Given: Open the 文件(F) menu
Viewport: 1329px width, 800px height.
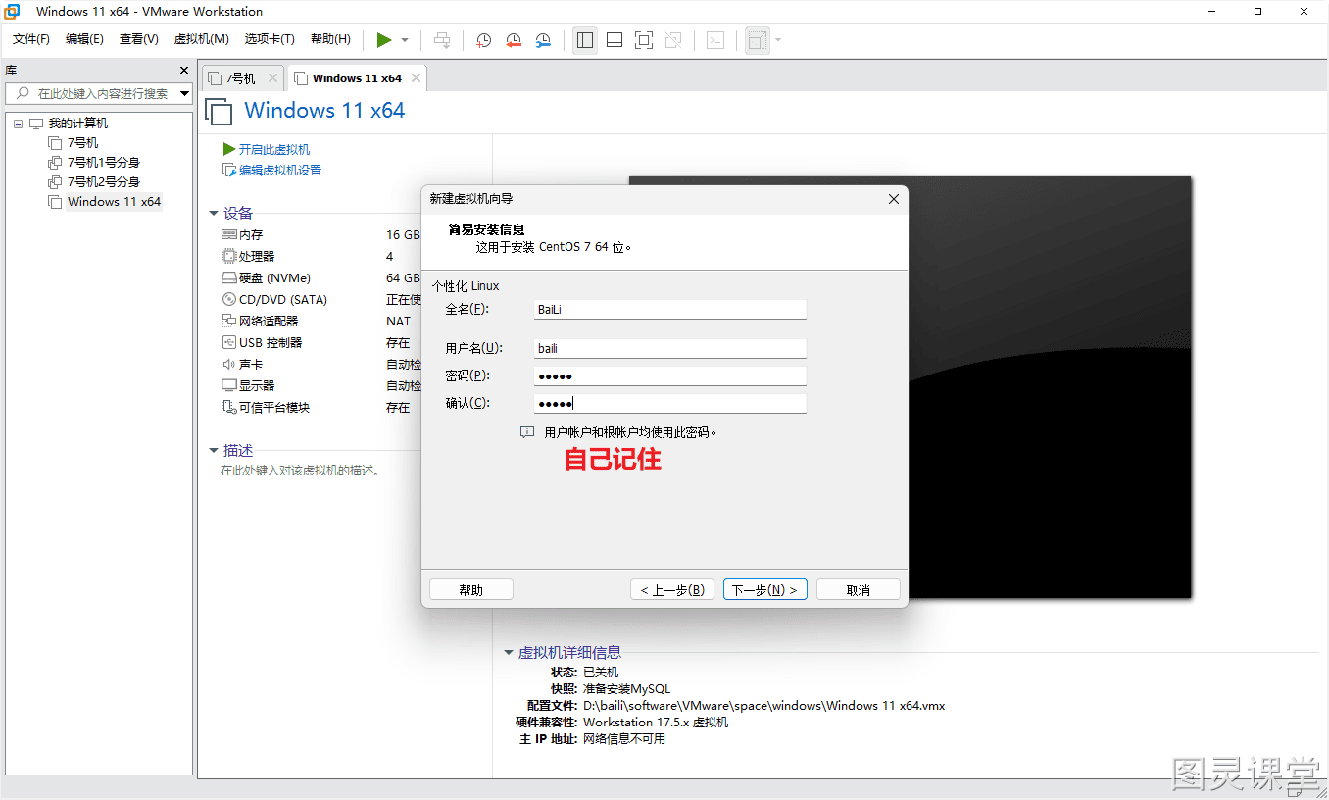Looking at the screenshot, I should click(31, 39).
